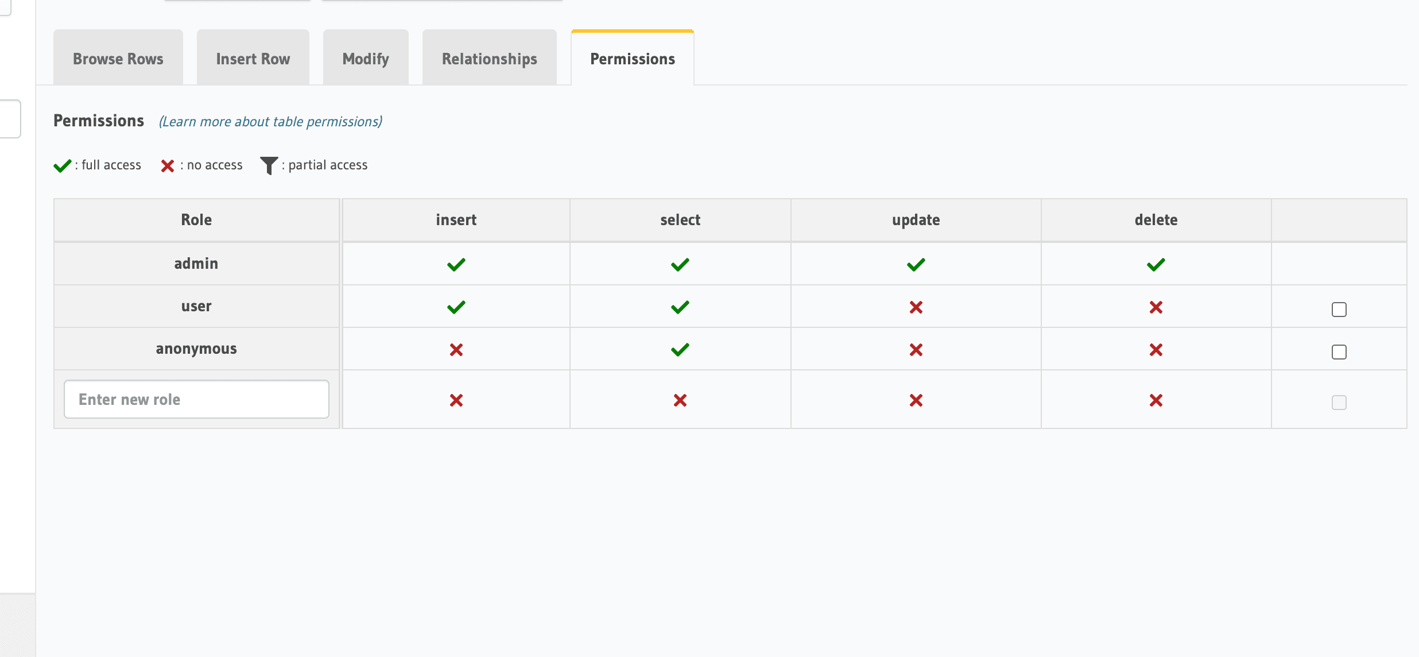
Task: Toggle the user row checkbox
Action: click(1339, 309)
